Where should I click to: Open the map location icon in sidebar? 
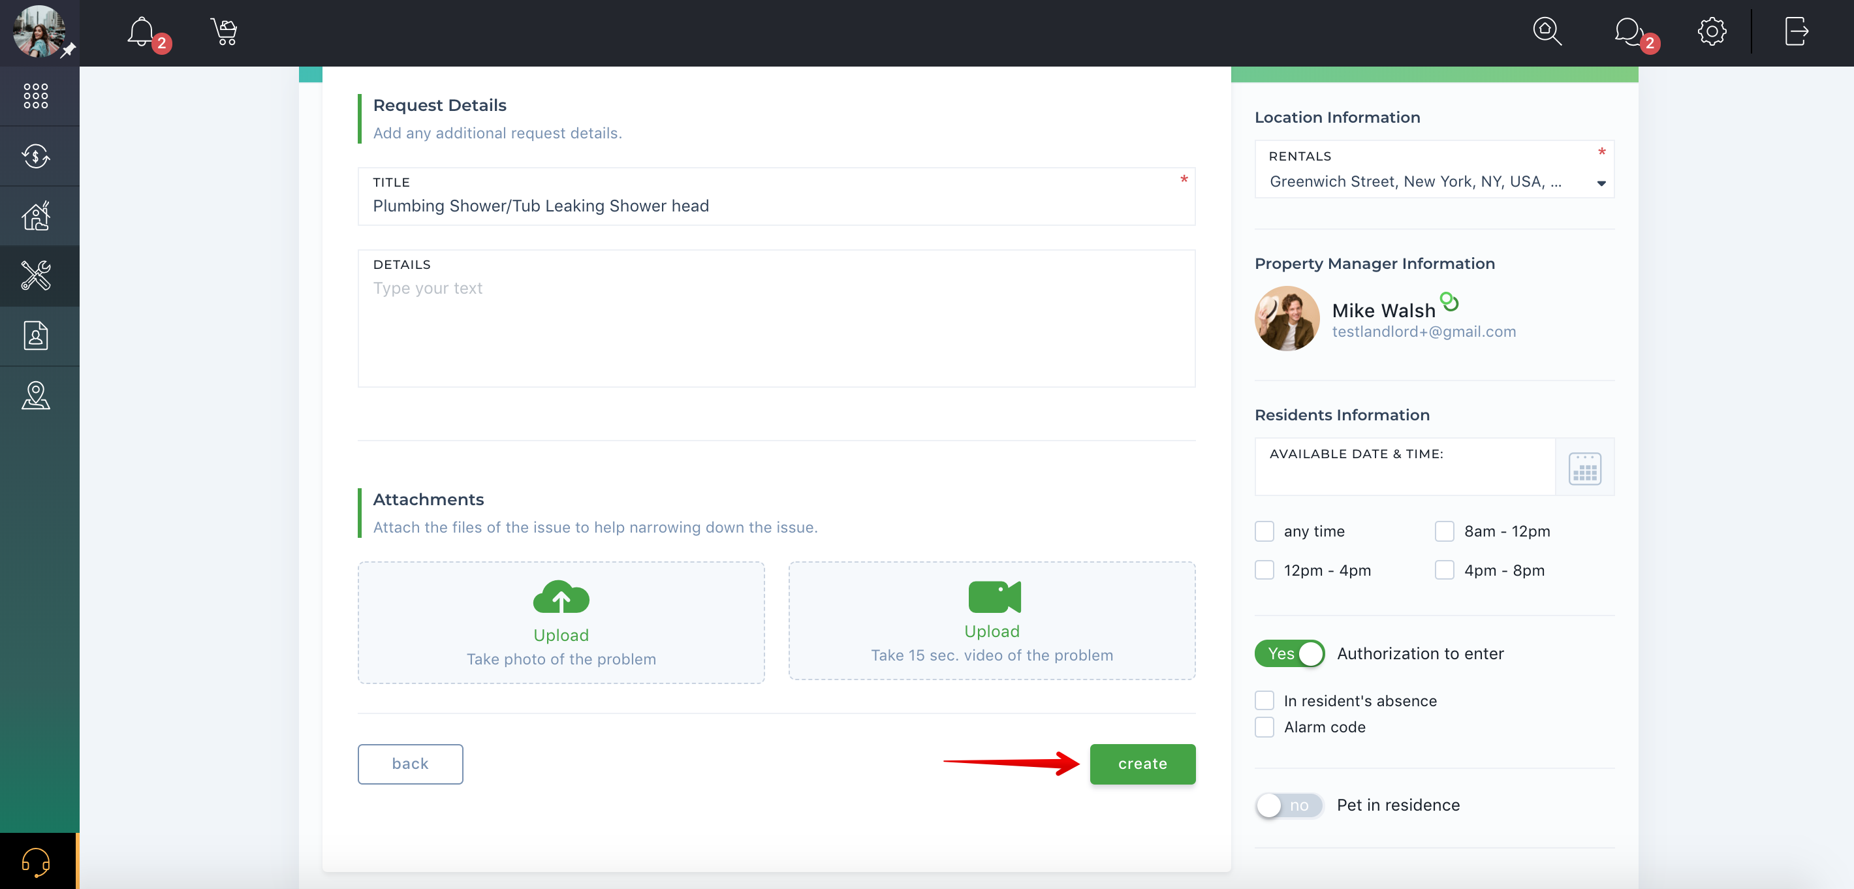pyautogui.click(x=36, y=395)
